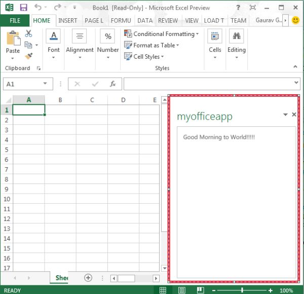
Task: Close the myofficeapp task pane
Action: point(294,115)
